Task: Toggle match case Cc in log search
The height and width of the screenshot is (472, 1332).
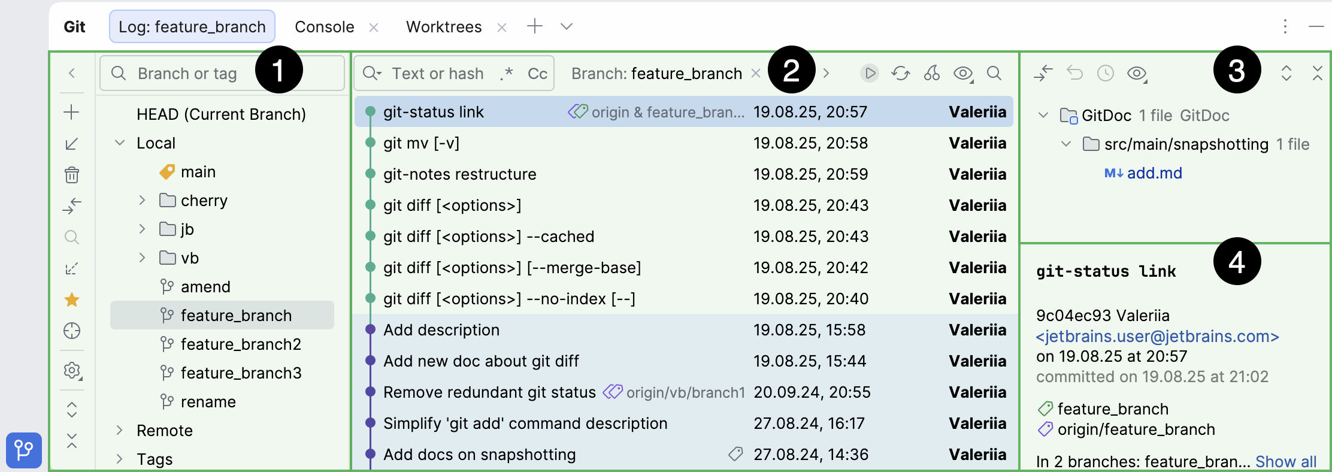Action: (538, 73)
